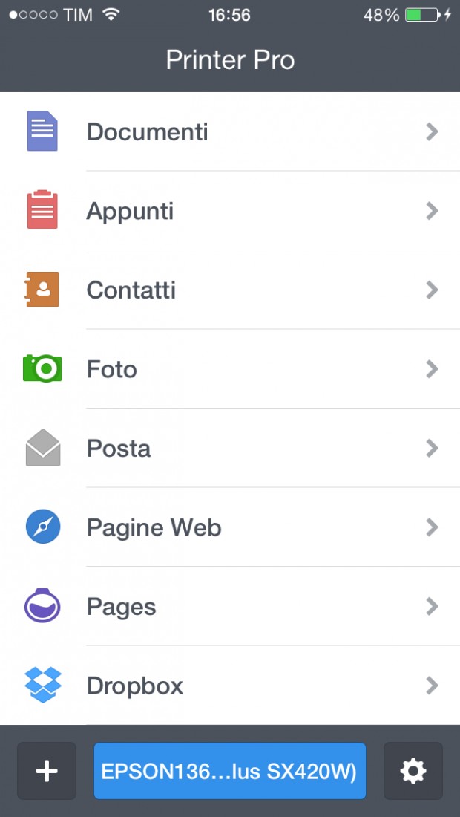Add a new item with plus button
460x817 pixels.
[47, 771]
